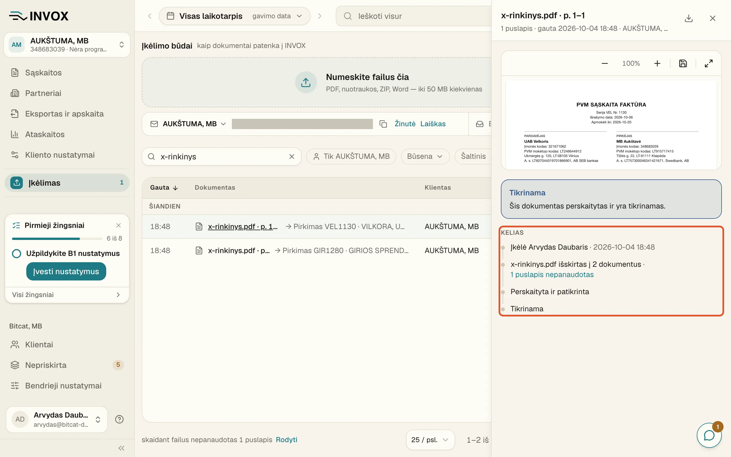The height and width of the screenshot is (457, 731).
Task: Zoom in the PDF preview
Action: coord(657,63)
